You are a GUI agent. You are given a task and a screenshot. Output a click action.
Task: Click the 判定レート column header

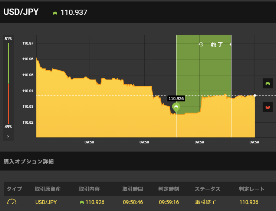[x=252, y=189]
